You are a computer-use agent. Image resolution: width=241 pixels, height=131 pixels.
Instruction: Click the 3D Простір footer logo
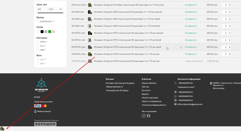pos(41,85)
